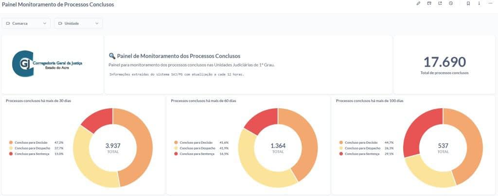
Task: Open the three-dot more options menu
Action: click(x=490, y=3)
